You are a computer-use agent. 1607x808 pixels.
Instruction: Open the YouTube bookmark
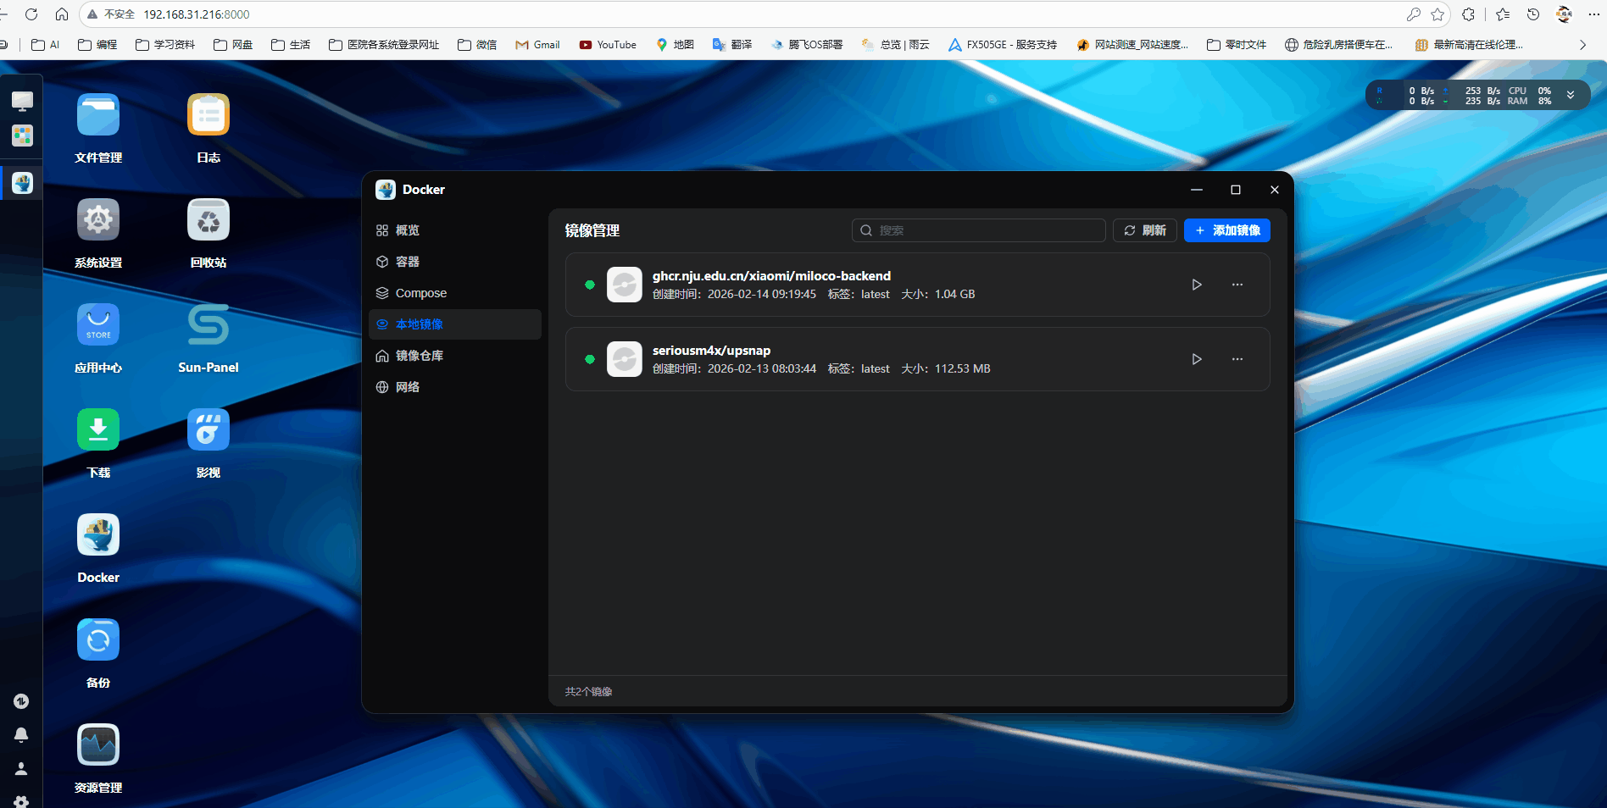(608, 45)
